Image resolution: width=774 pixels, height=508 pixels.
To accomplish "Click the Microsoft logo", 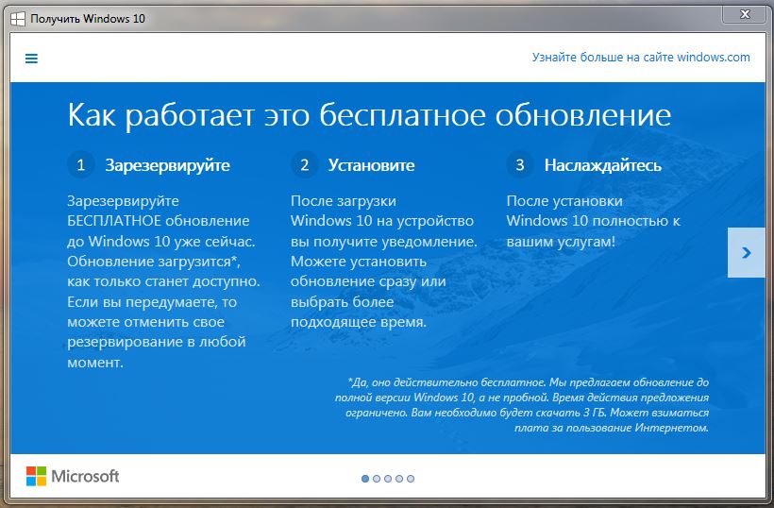I will 73,477.
